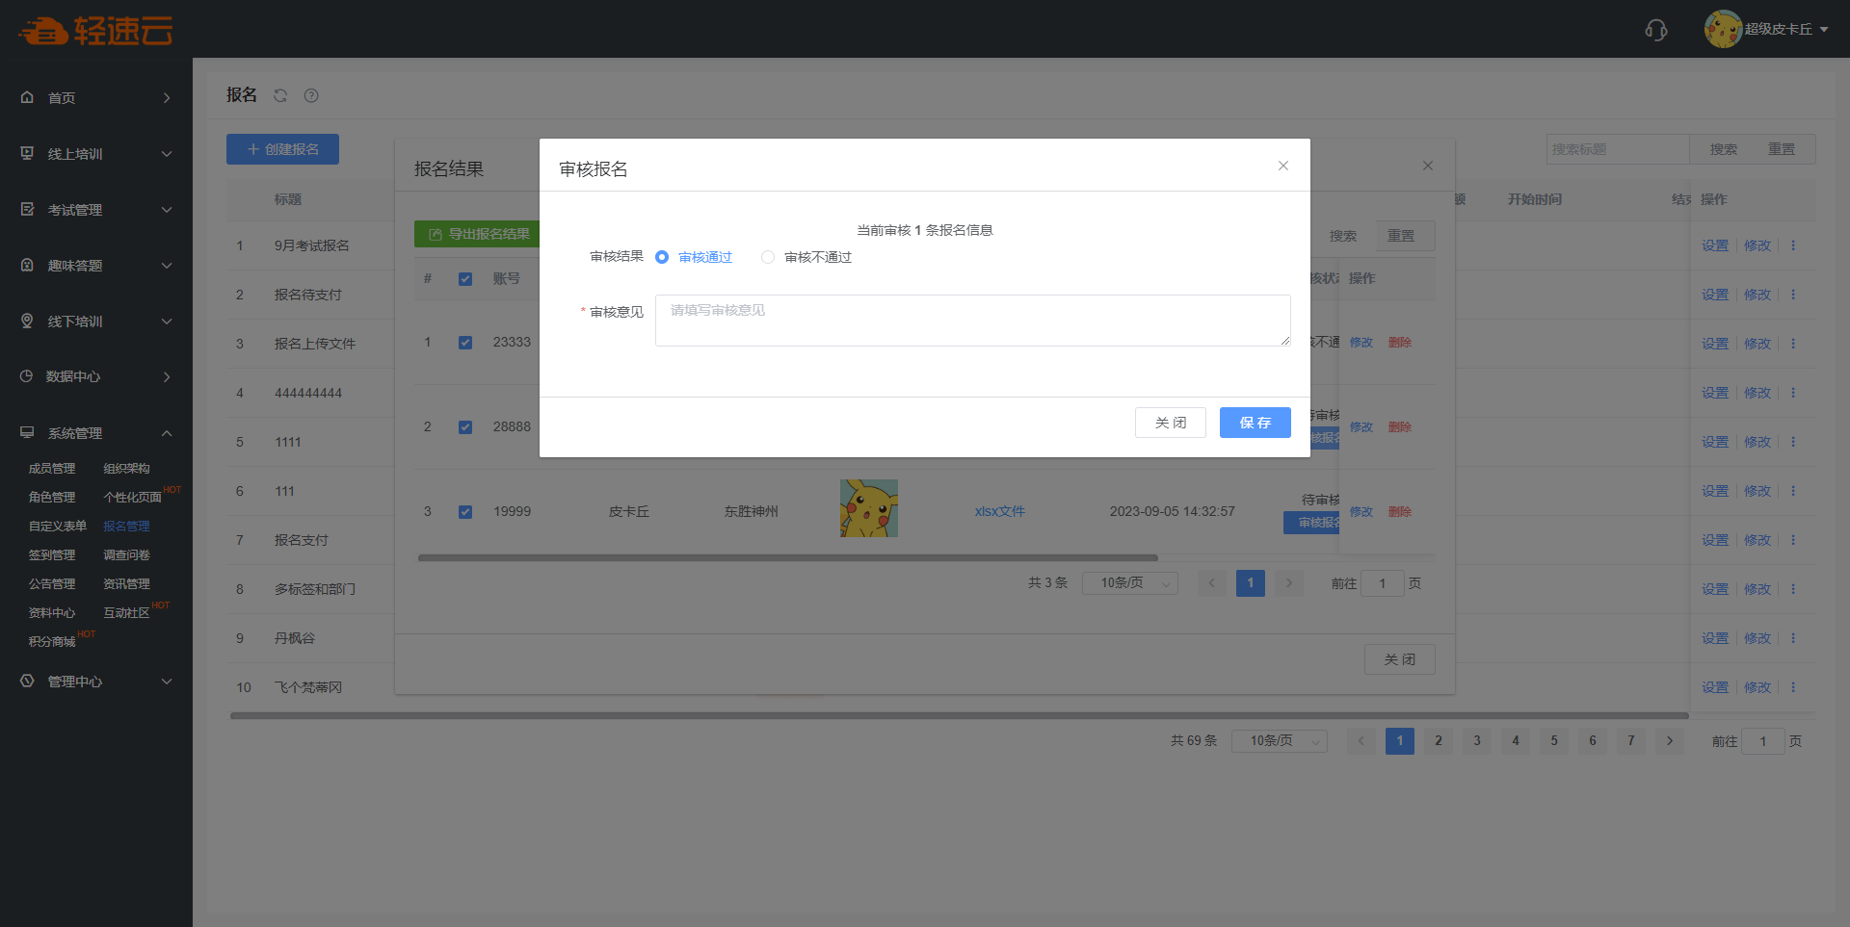Click the 关闭 button in 审核报名 dialog
Viewport: 1850px width, 927px height.
point(1170,423)
